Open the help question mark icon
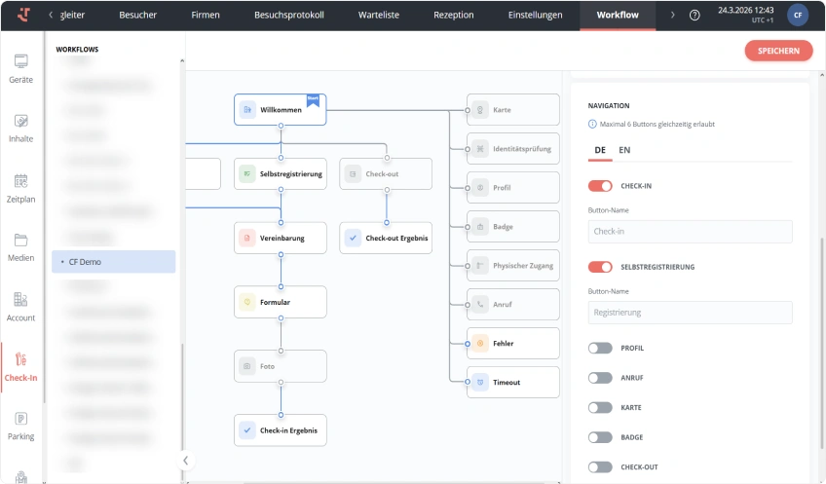This screenshot has height=484, width=826. 695,16
